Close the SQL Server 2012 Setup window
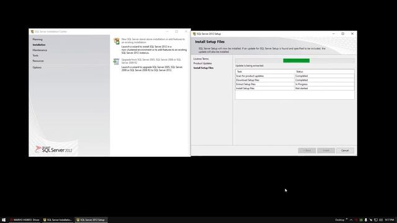The width and height of the screenshot is (397, 223). coord(352,33)
